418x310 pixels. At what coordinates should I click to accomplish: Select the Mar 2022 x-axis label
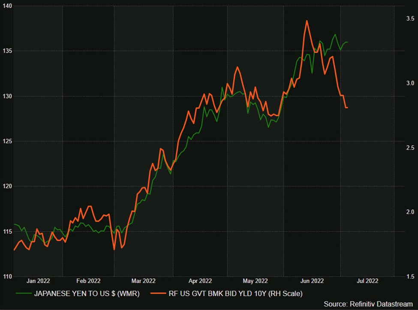[x=143, y=281]
